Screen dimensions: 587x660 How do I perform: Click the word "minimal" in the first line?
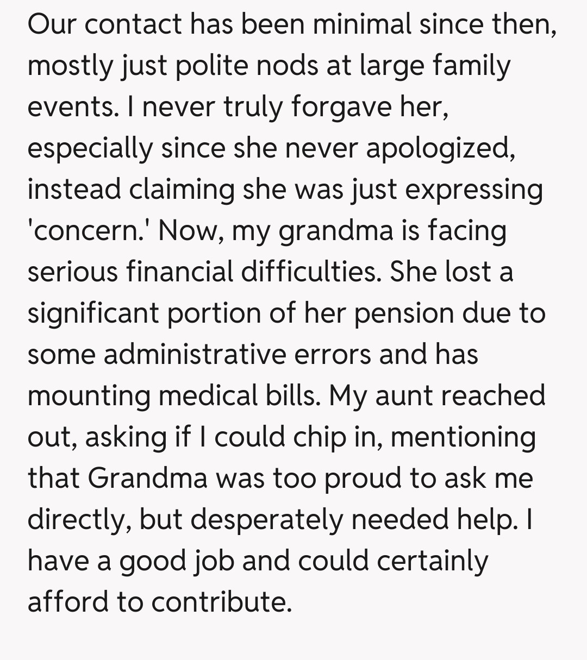[x=366, y=24]
